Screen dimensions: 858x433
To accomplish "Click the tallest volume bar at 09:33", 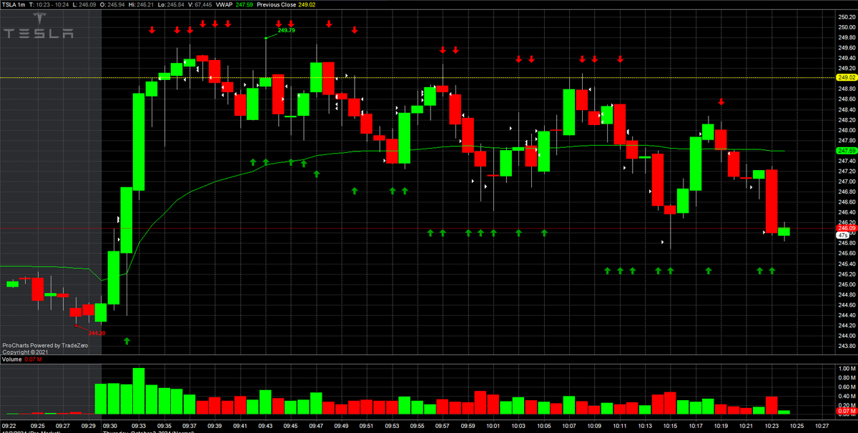I will (x=139, y=392).
